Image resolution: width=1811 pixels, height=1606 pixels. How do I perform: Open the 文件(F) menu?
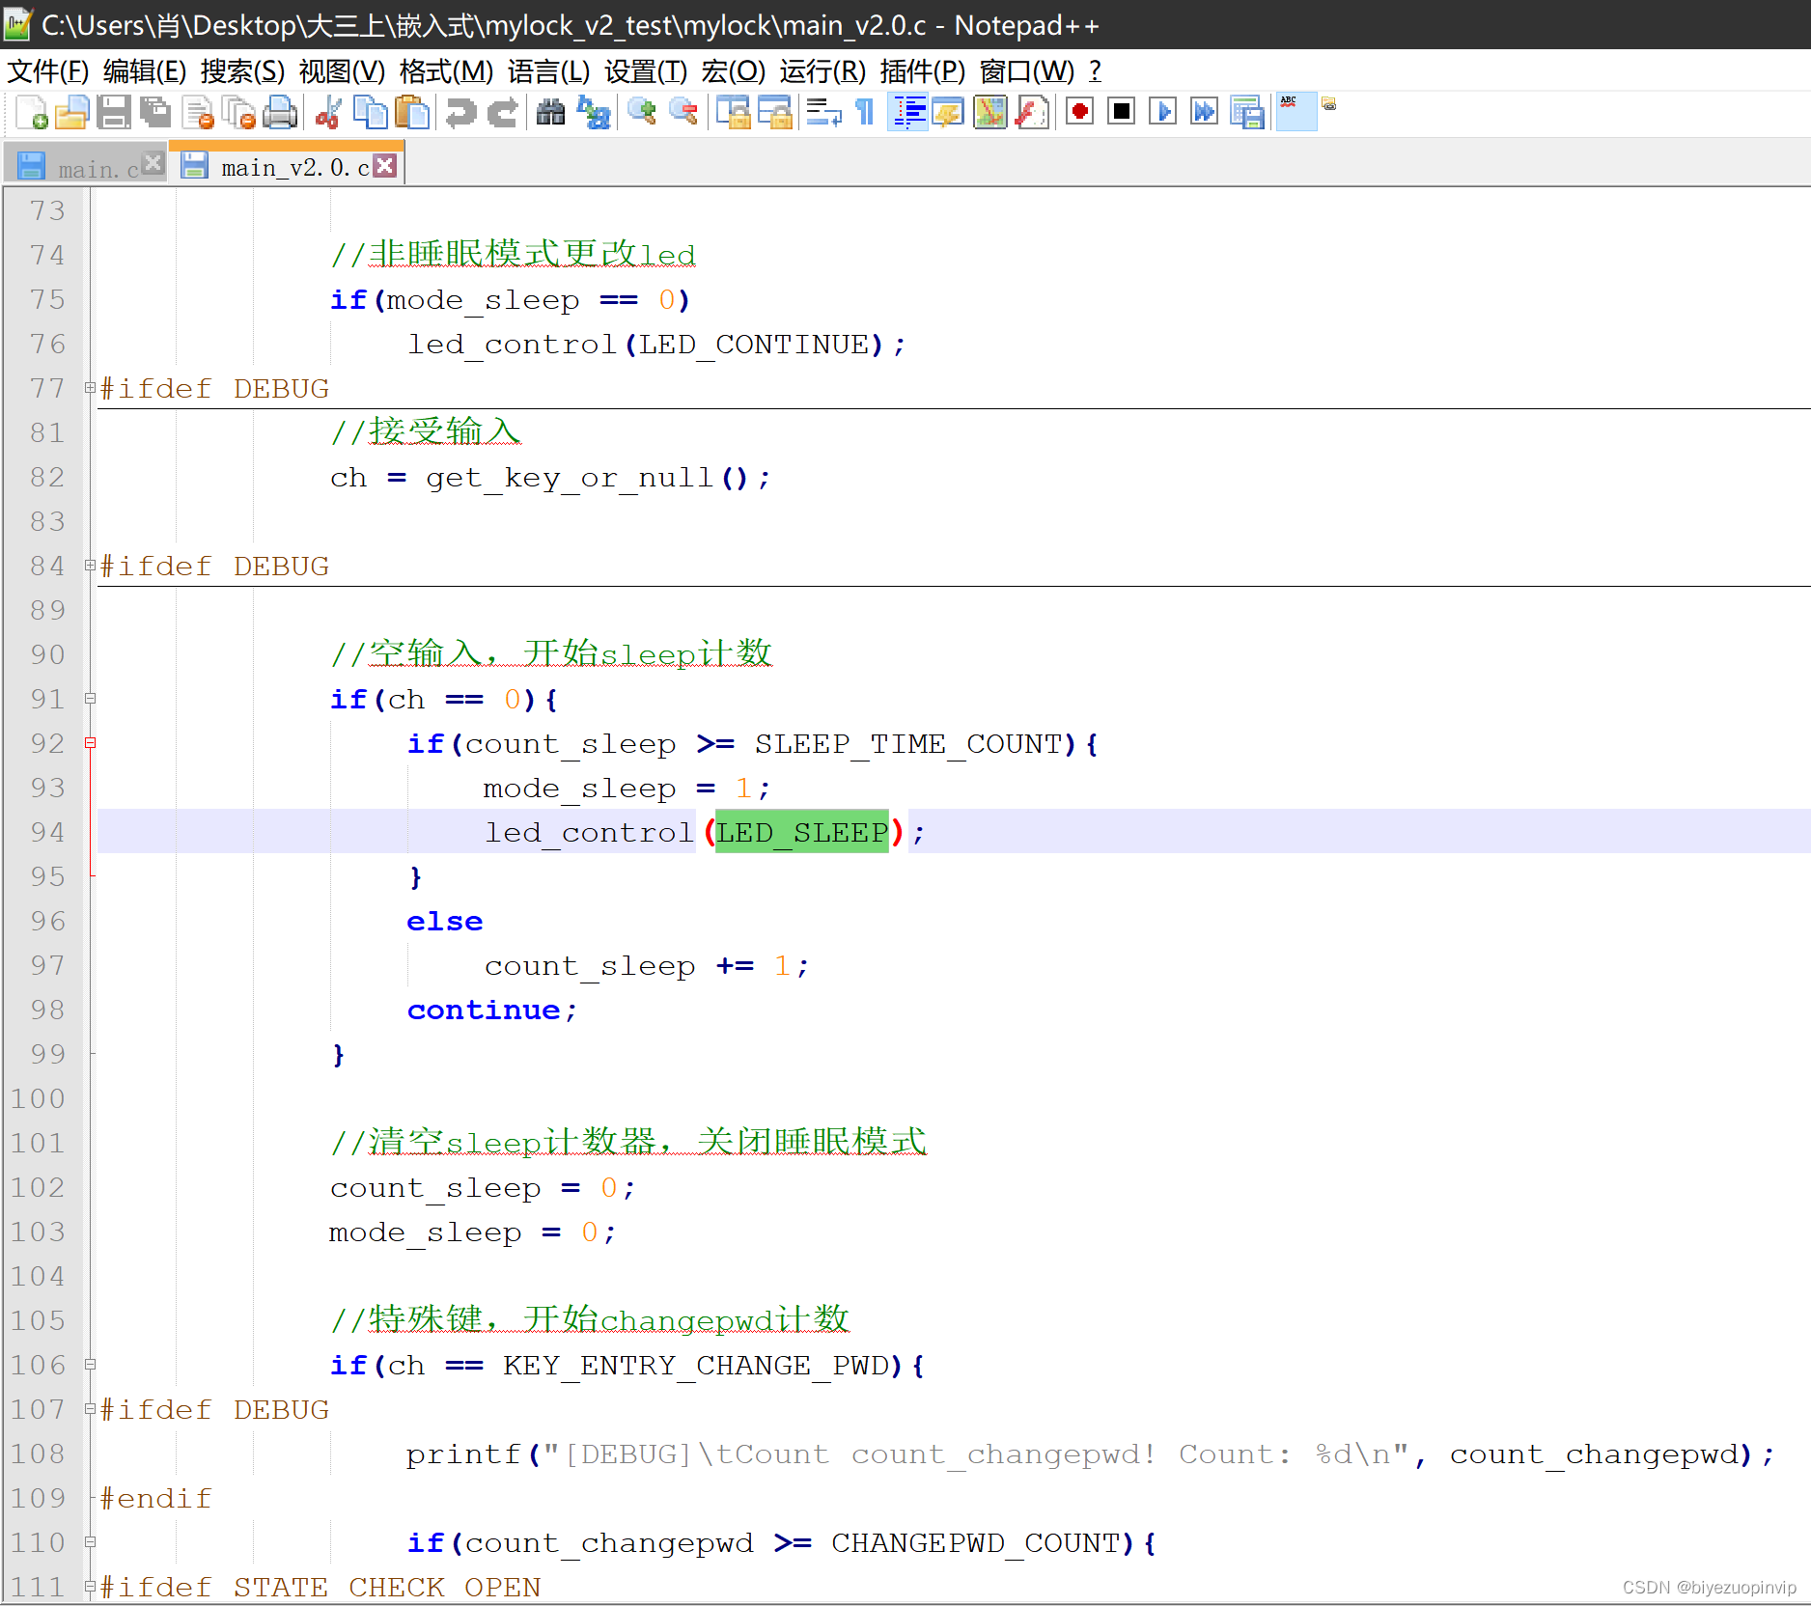48,71
